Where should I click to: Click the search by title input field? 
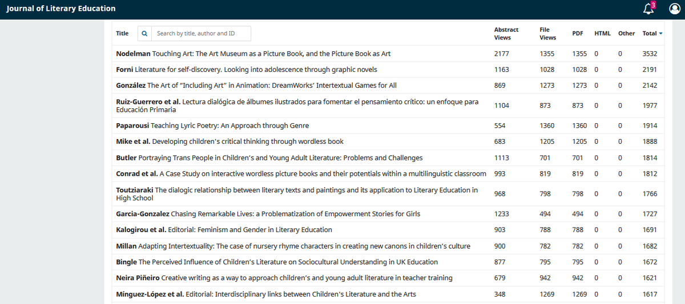coord(201,34)
